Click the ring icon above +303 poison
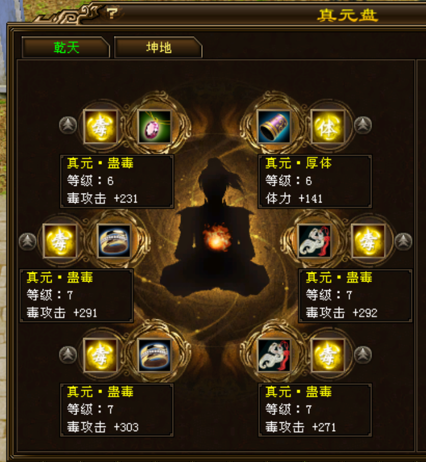 (x=154, y=355)
